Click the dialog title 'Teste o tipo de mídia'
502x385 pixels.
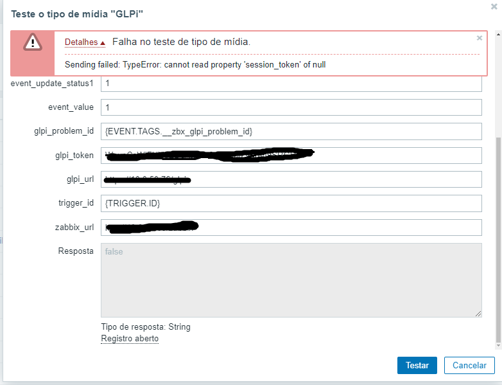point(77,14)
